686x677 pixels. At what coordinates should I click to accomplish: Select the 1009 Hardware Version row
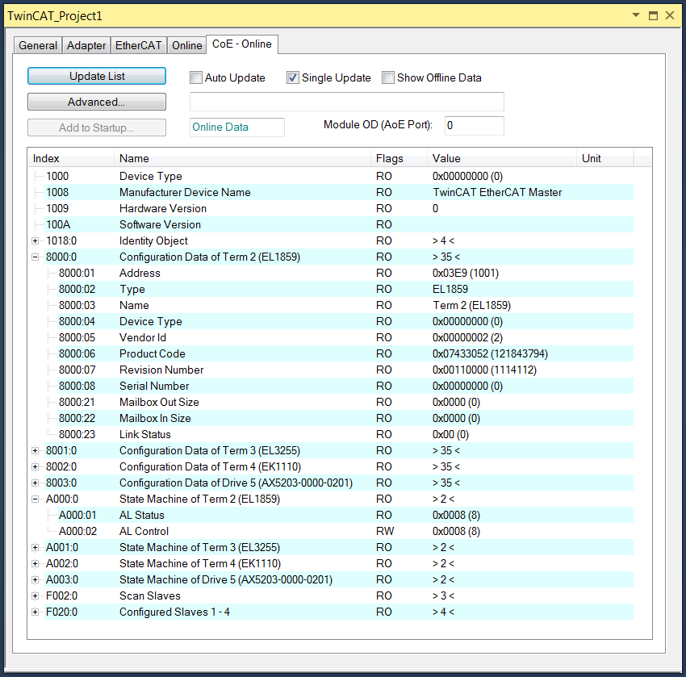point(339,209)
